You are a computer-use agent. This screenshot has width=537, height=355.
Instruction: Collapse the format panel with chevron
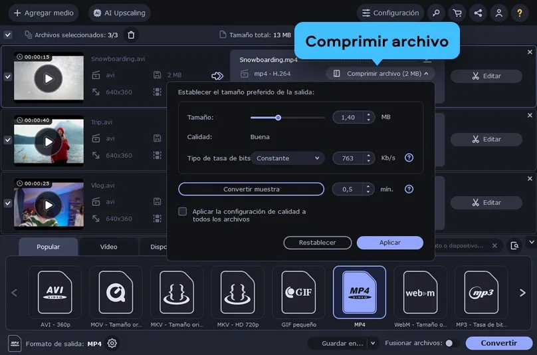(532, 242)
